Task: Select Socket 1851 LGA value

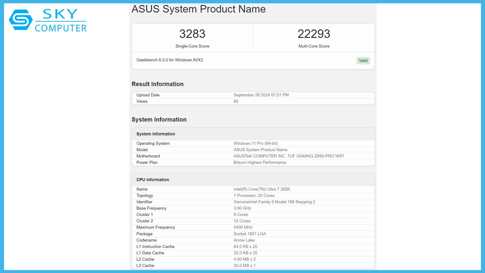Action: [250, 234]
